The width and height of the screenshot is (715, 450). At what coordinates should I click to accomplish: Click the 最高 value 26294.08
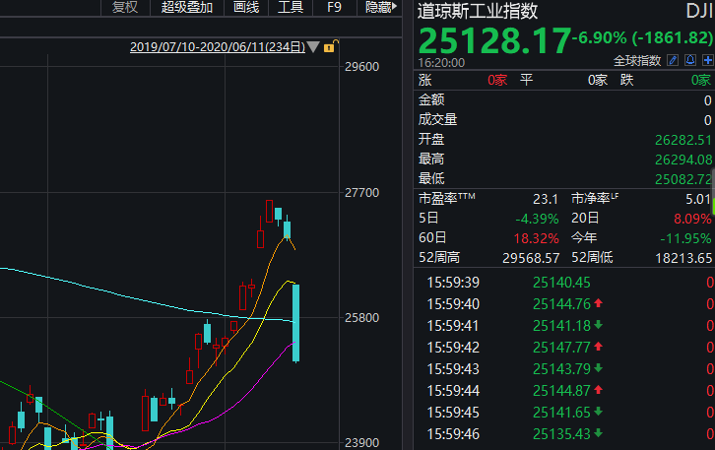click(683, 160)
